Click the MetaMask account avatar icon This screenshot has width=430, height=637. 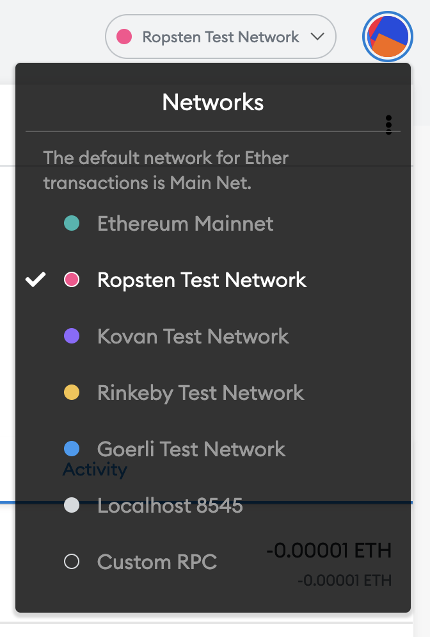387,37
